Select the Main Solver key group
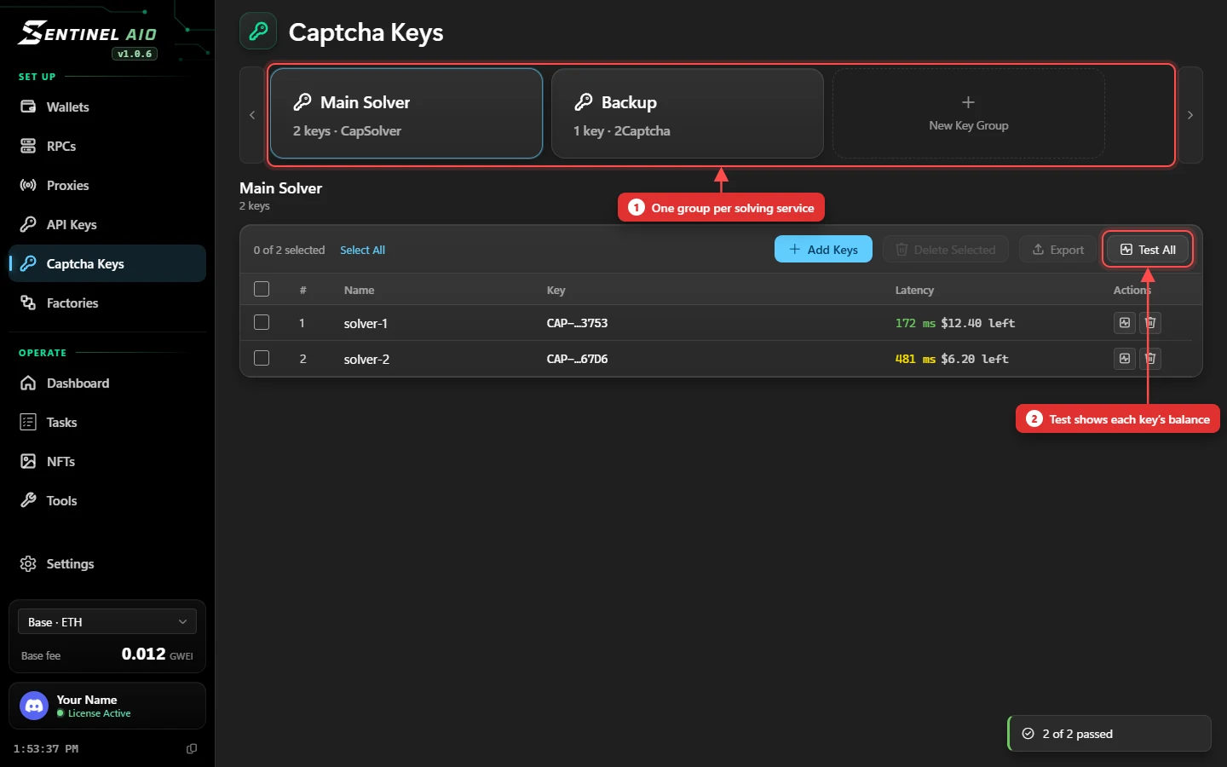The image size is (1227, 767). (406, 113)
